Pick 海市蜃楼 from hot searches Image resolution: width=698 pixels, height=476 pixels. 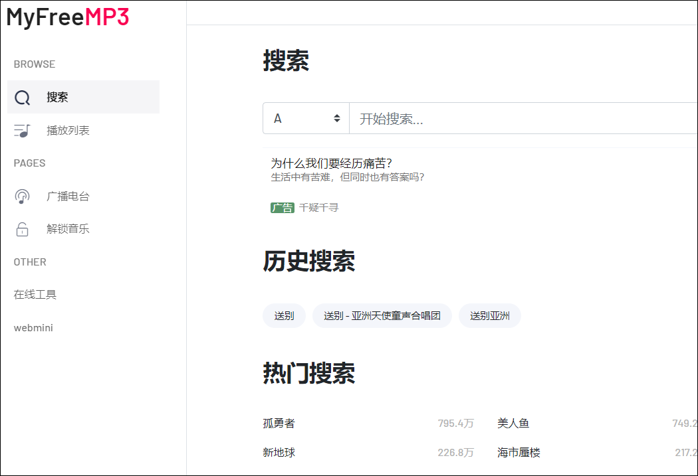(519, 453)
